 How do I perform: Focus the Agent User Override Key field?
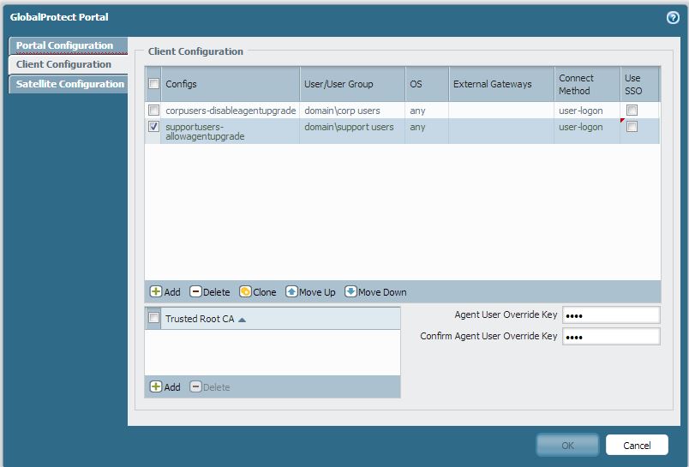610,315
